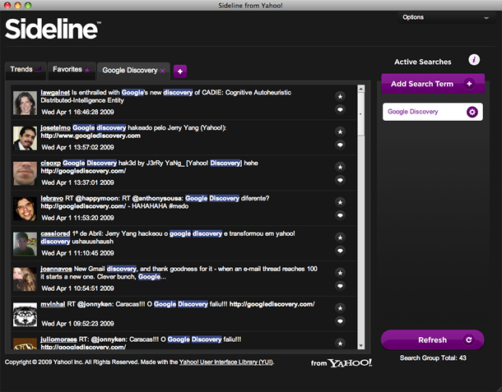
Task: Reply to the cisoxp tweet
Action: tap(340, 180)
